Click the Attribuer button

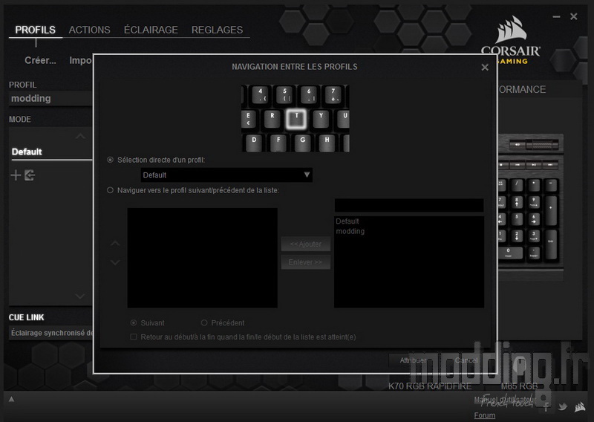pos(413,360)
